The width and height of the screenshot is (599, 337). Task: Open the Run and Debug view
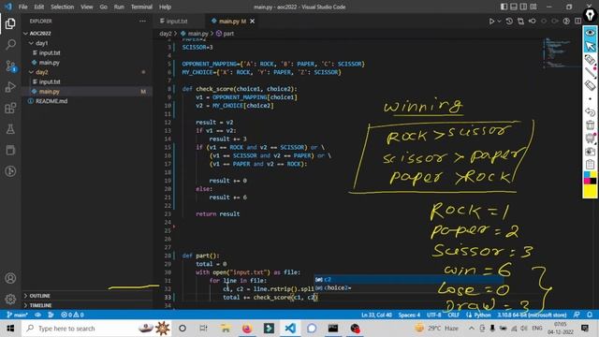(10, 87)
